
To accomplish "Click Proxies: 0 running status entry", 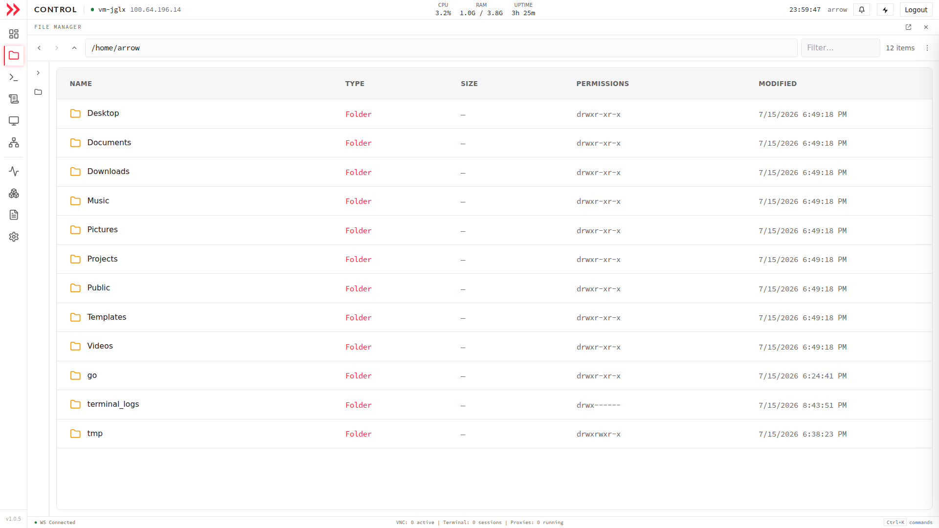I will [537, 523].
